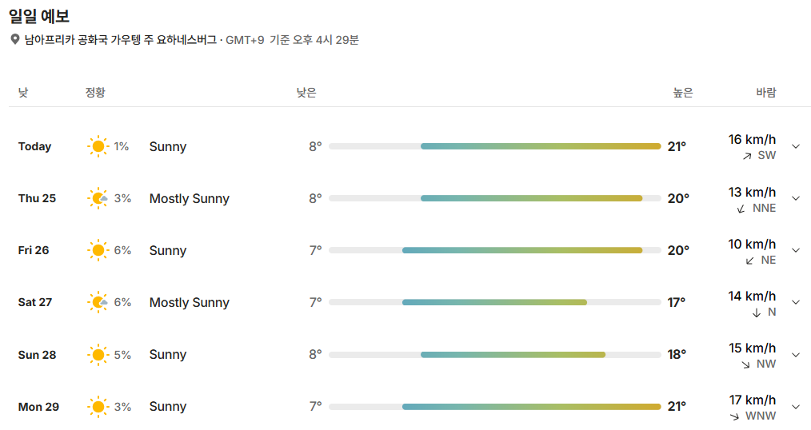The image size is (811, 430).
Task: Select the Mon 29 day label
Action: point(39,407)
